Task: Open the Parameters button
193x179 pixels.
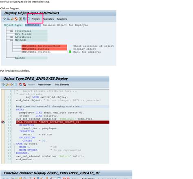Action: coord(48,19)
